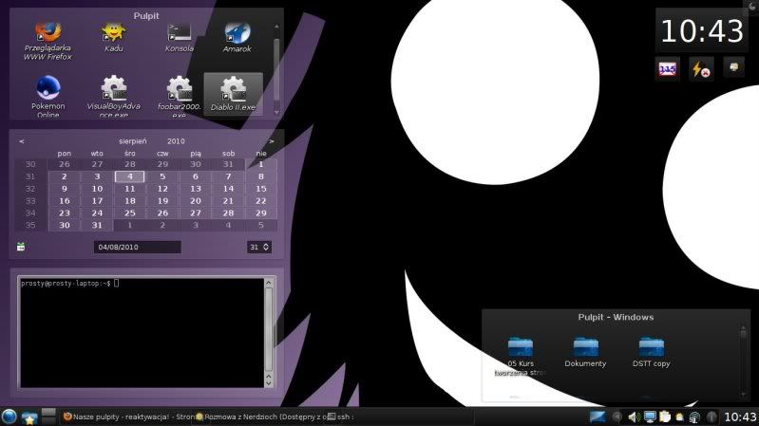The height and width of the screenshot is (426, 759).
Task: Open the virtual desktop pager in the panel
Action: coord(48,417)
